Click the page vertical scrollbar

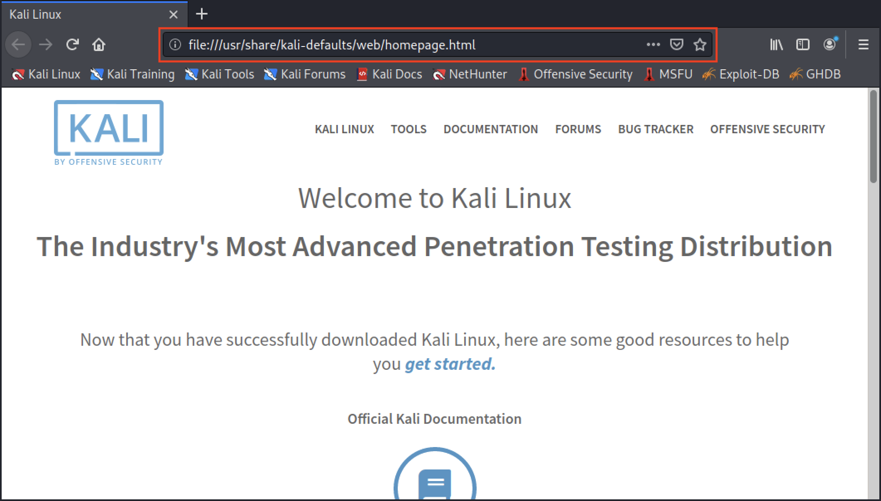[x=874, y=293]
